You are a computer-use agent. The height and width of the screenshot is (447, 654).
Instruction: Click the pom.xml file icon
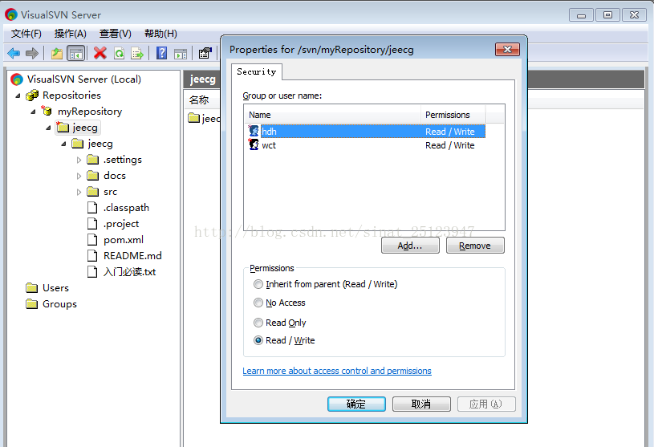[92, 239]
